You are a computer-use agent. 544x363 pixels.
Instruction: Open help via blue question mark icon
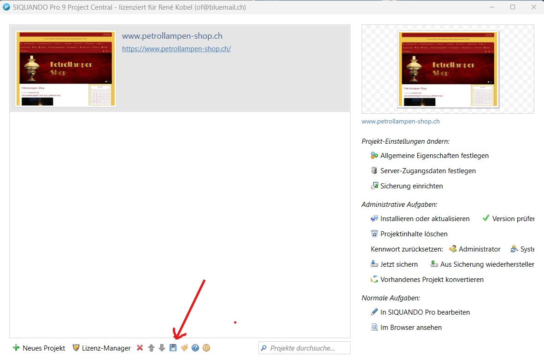pyautogui.click(x=195, y=348)
